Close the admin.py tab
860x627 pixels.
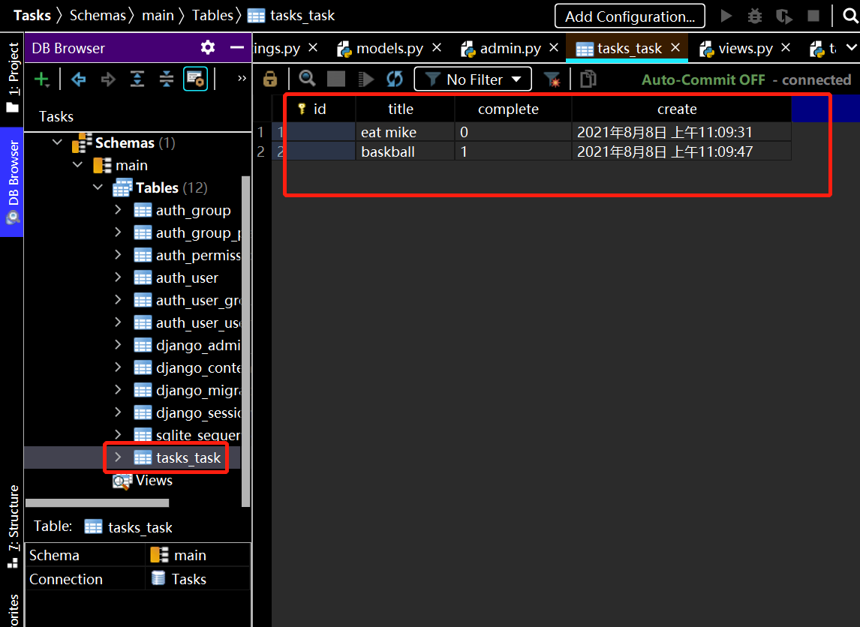(x=554, y=48)
